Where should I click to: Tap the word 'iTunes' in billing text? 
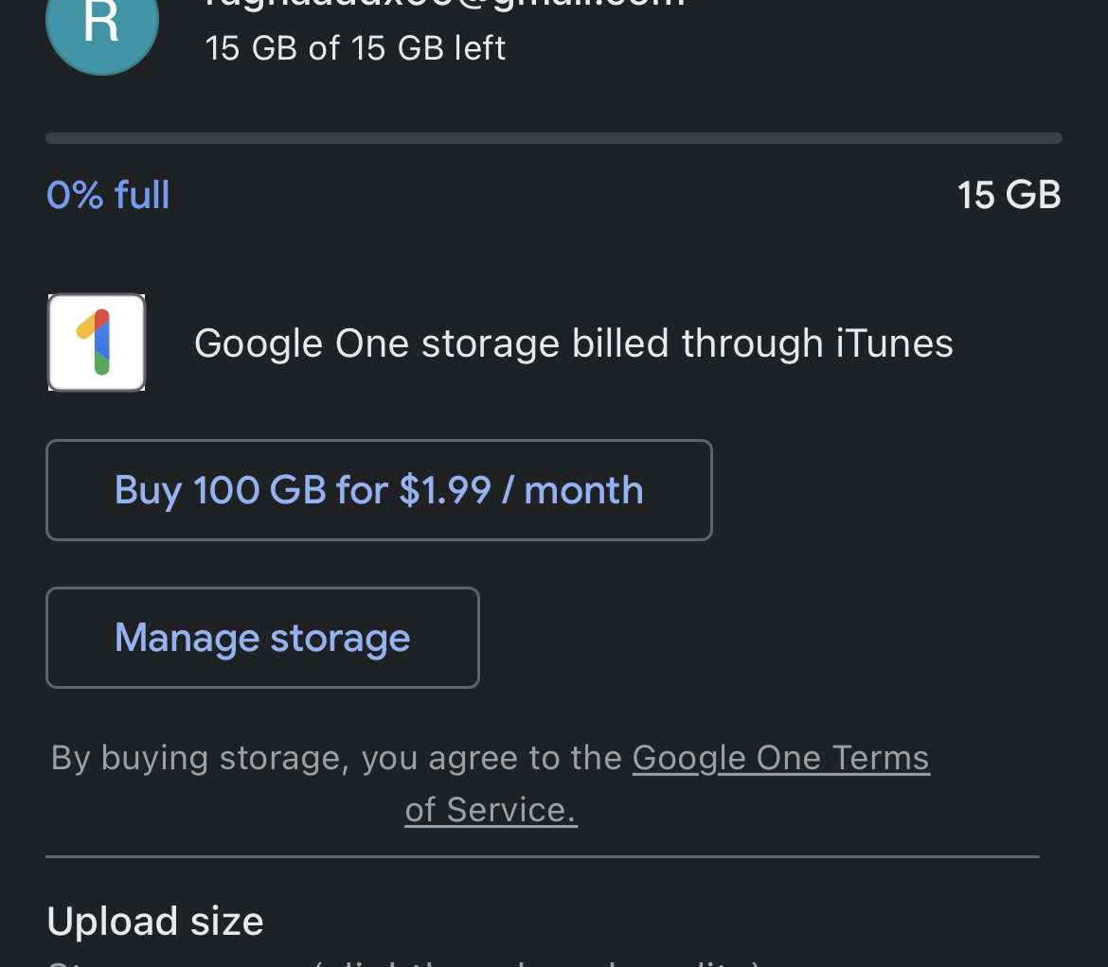pos(894,343)
